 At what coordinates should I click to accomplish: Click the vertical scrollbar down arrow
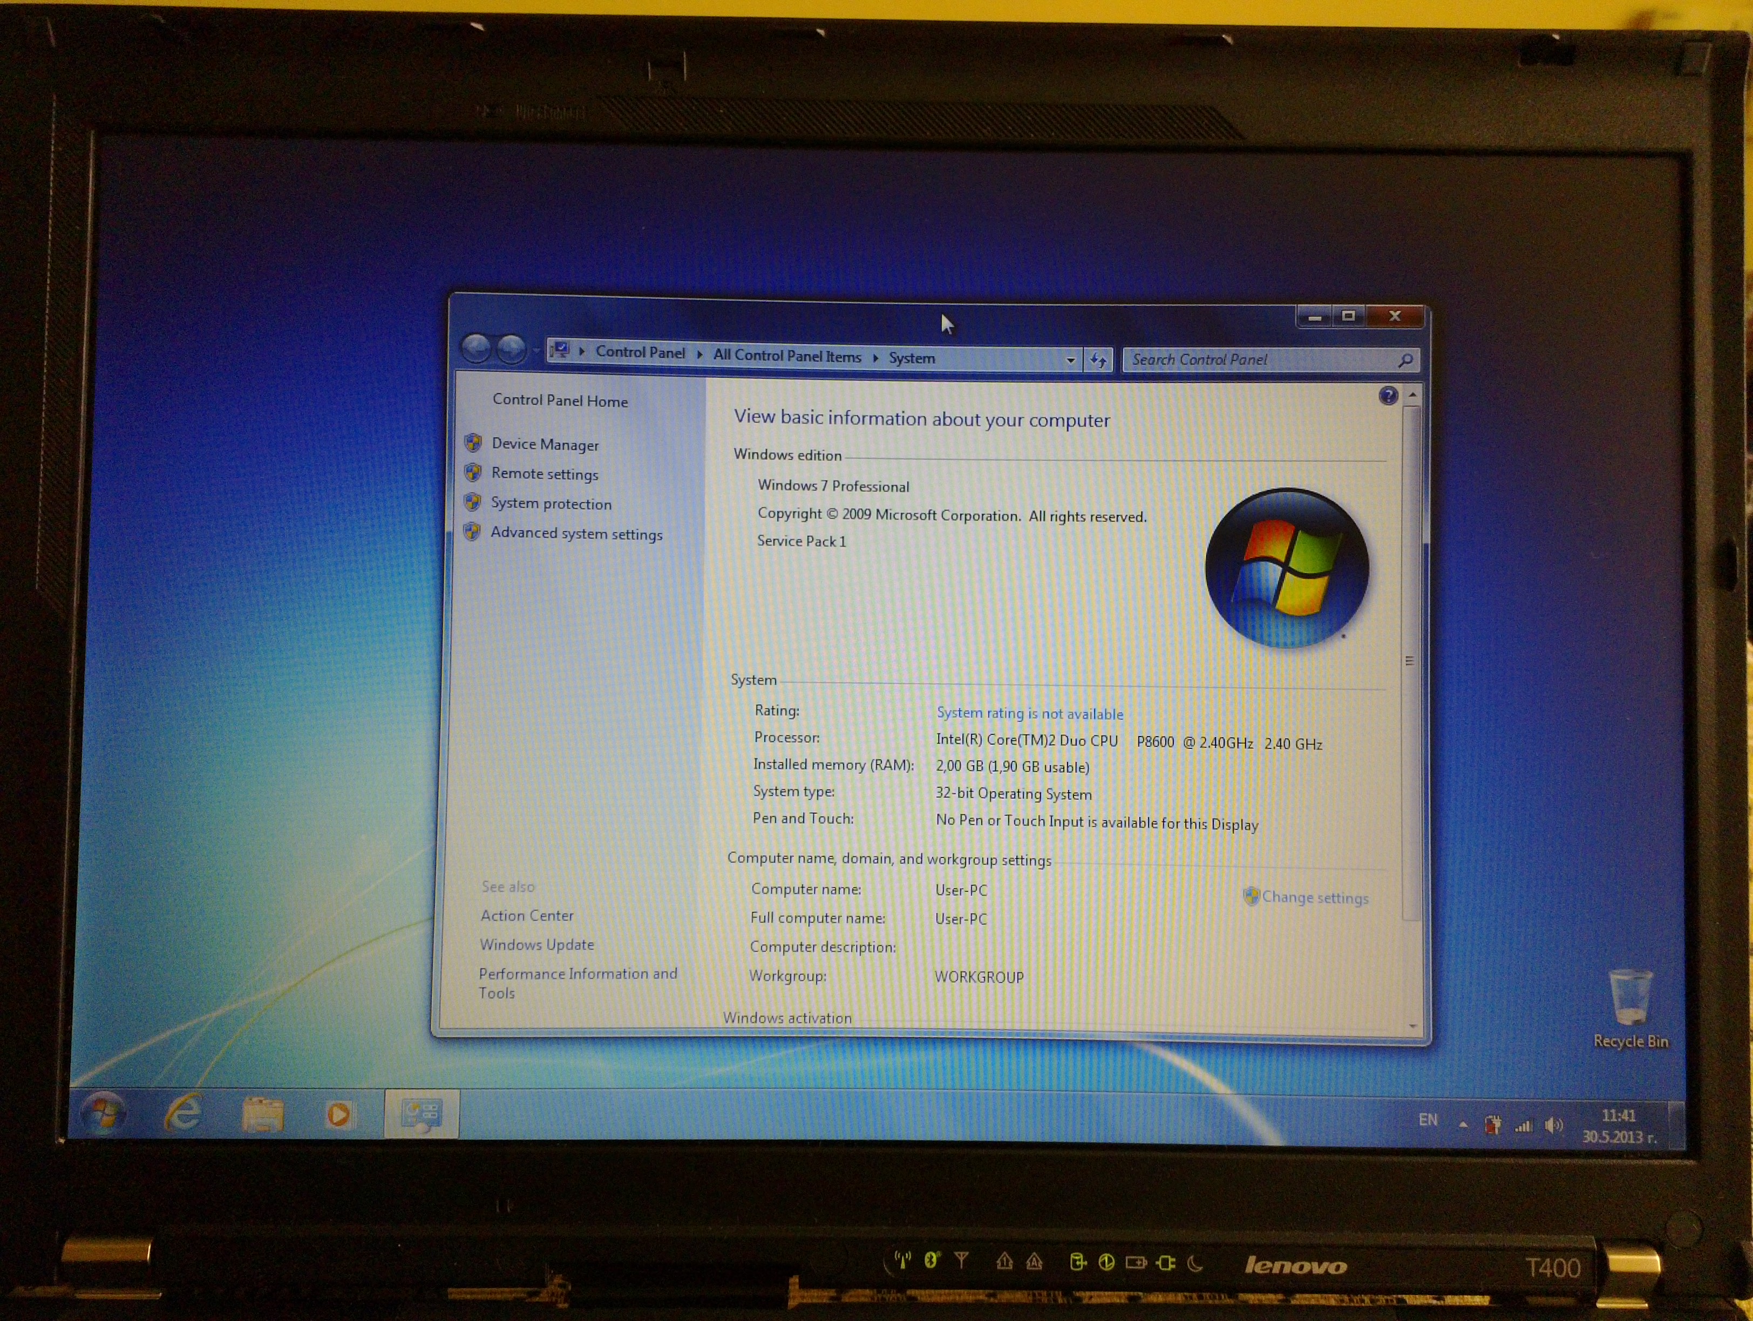tap(1412, 1025)
